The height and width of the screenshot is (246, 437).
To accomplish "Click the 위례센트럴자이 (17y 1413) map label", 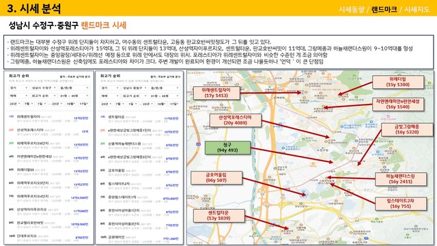I will pyautogui.click(x=216, y=93).
